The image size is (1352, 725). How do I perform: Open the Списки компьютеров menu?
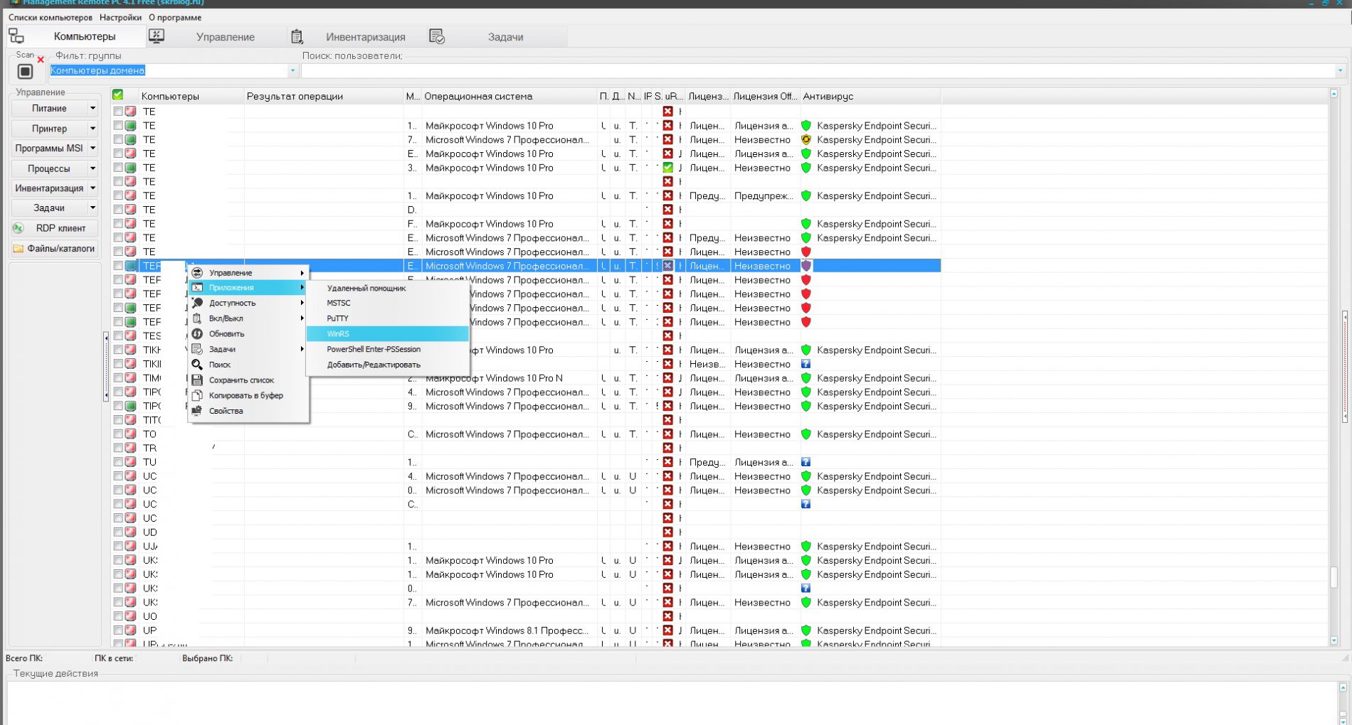[50, 18]
